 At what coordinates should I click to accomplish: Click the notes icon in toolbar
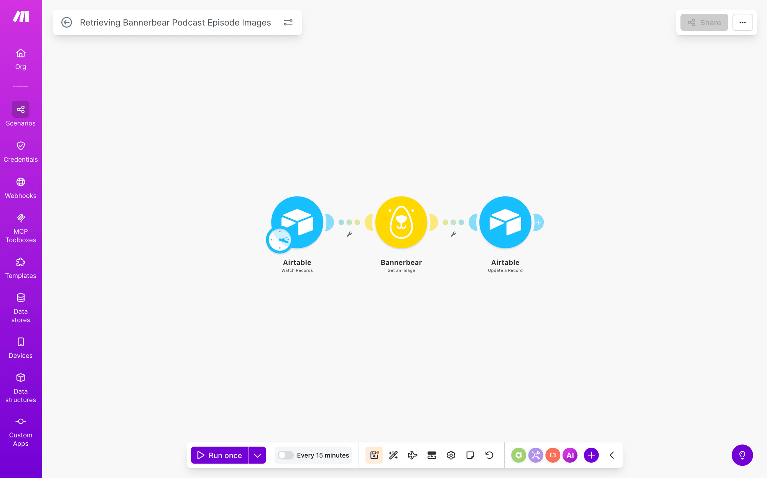coord(470,455)
